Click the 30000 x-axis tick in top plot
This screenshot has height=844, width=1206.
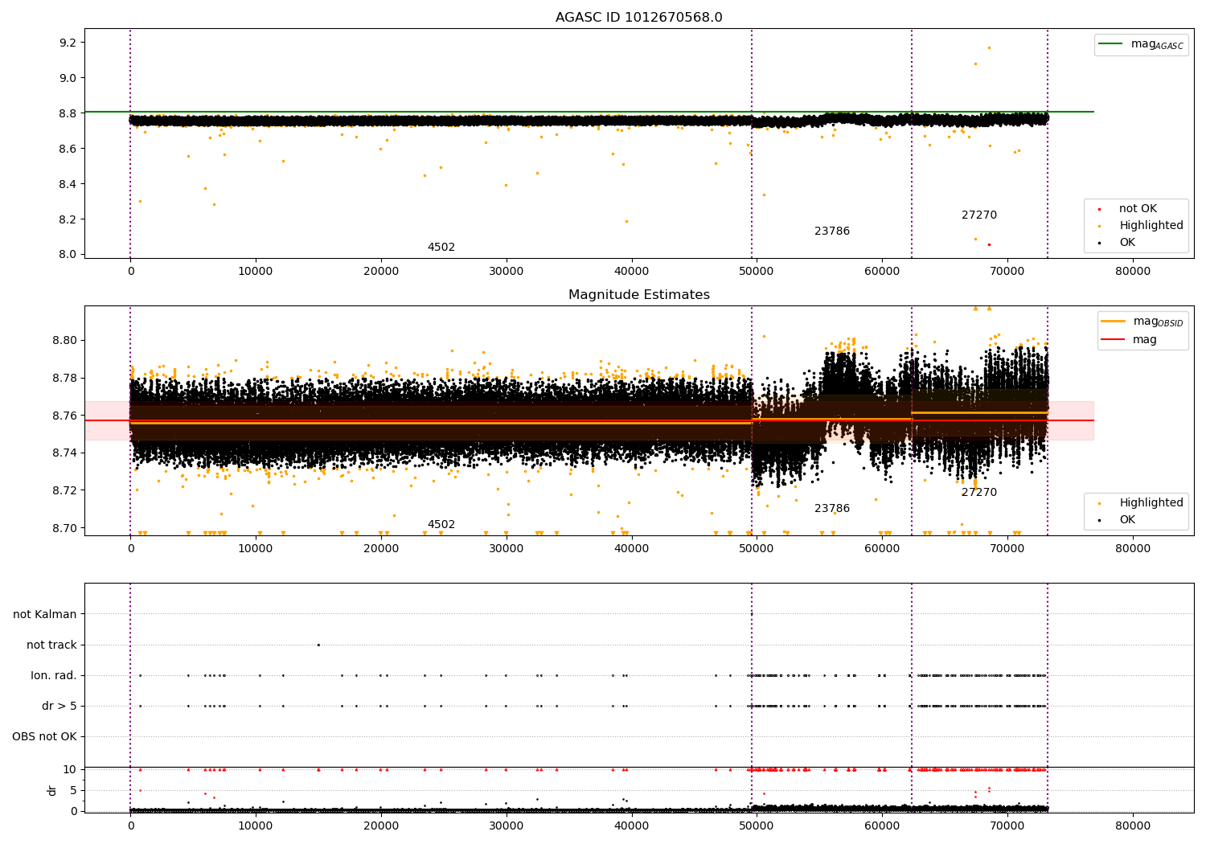506,272
